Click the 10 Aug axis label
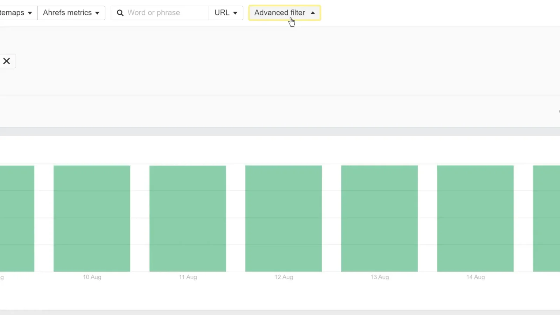The height and width of the screenshot is (315, 560). (x=92, y=277)
